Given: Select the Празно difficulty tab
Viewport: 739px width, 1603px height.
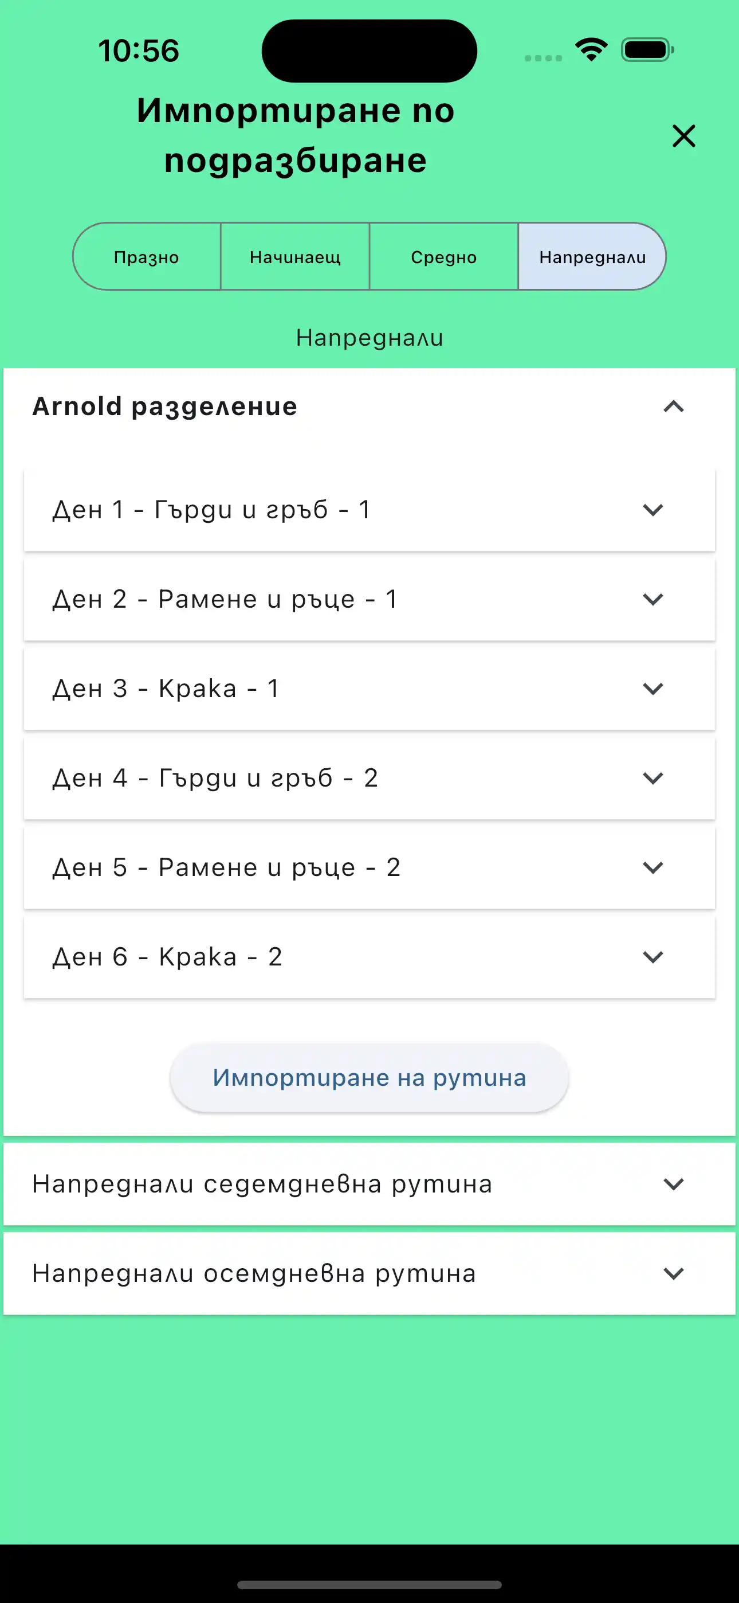Looking at the screenshot, I should point(146,256).
